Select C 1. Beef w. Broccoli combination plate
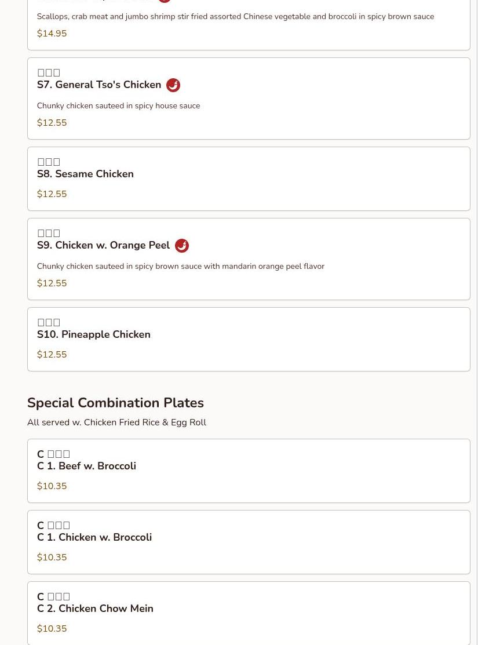Image resolution: width=489 pixels, height=645 pixels. [86, 466]
